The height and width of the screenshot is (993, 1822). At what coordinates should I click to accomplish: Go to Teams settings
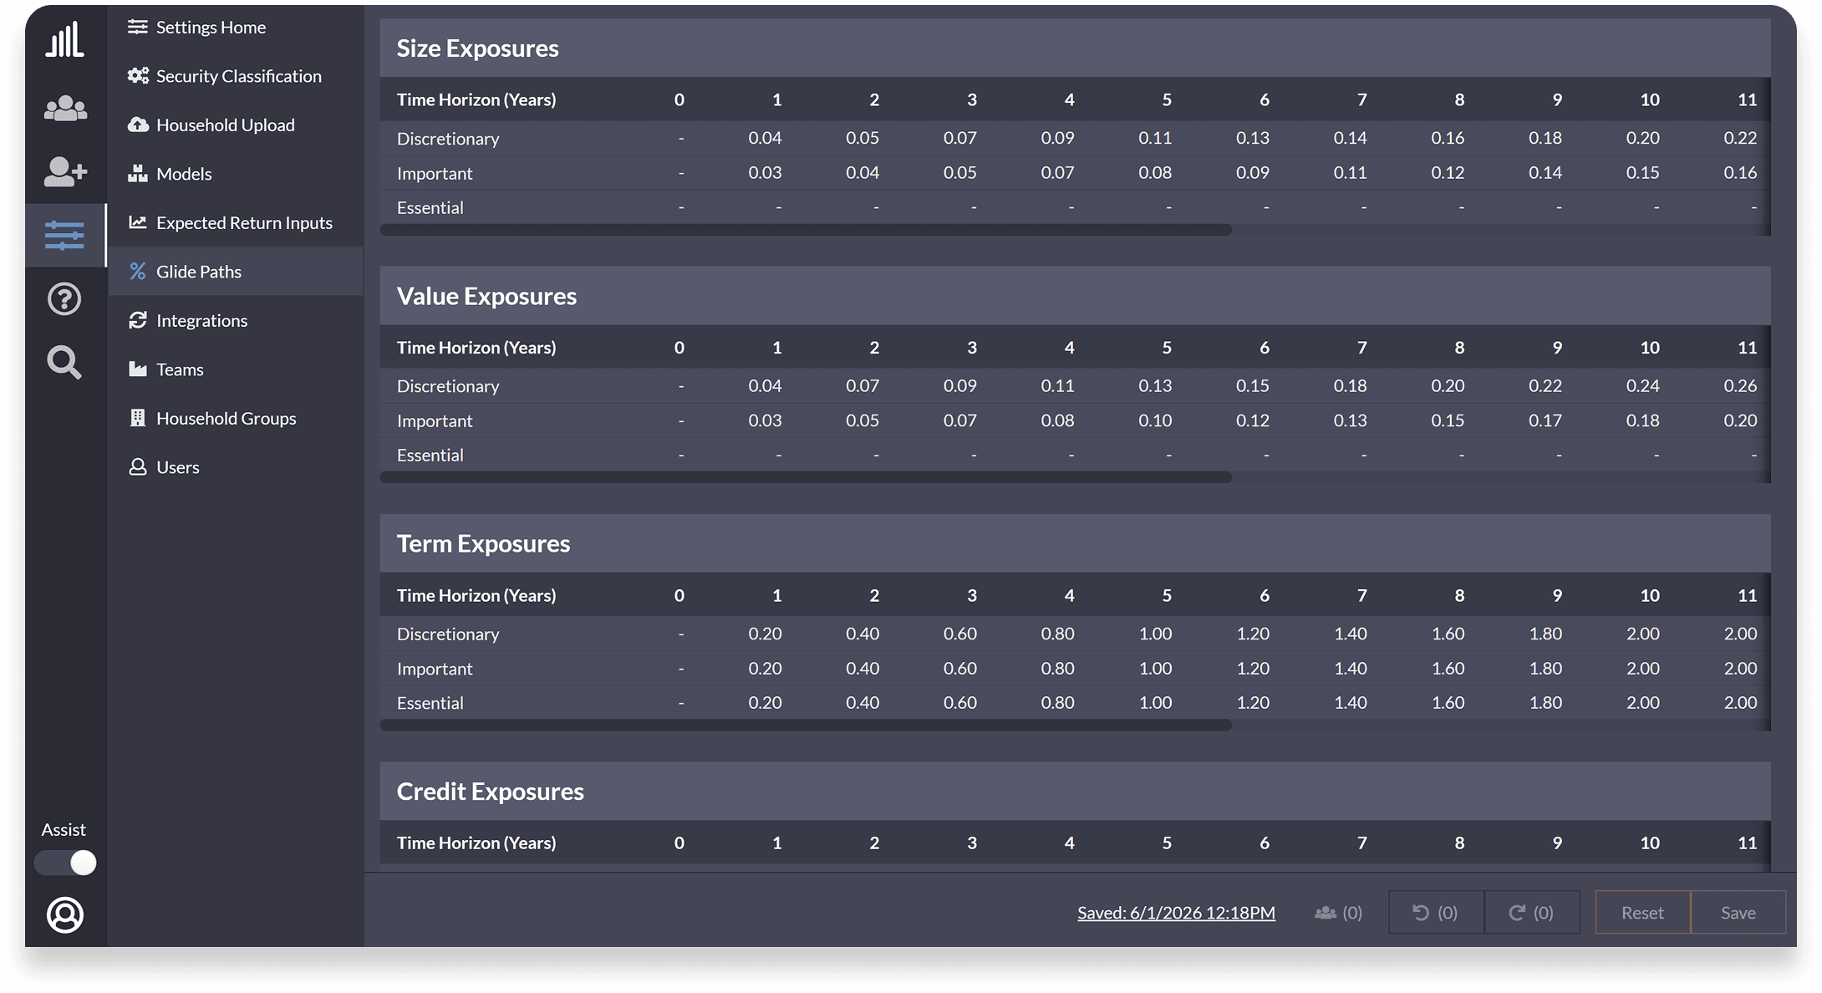pyautogui.click(x=236, y=369)
